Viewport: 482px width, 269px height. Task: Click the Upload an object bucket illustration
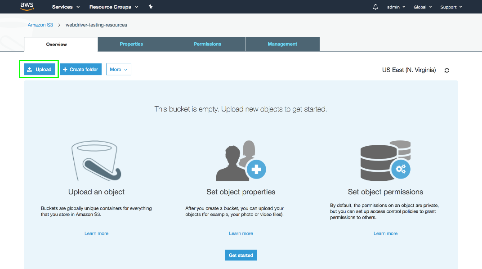96,162
